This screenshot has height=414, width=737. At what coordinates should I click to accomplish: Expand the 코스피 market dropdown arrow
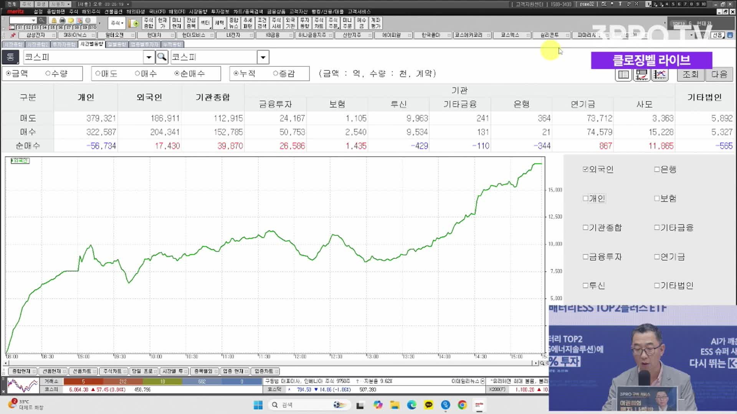(263, 57)
